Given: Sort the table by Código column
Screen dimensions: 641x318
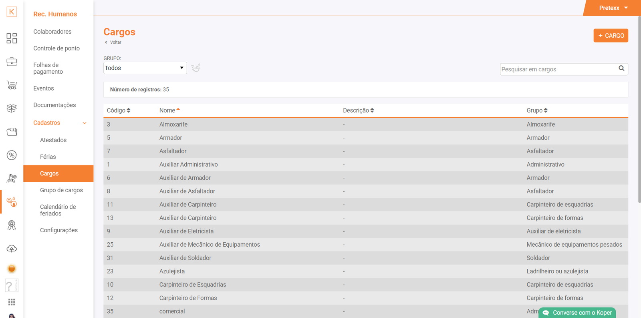Looking at the screenshot, I should (x=119, y=111).
